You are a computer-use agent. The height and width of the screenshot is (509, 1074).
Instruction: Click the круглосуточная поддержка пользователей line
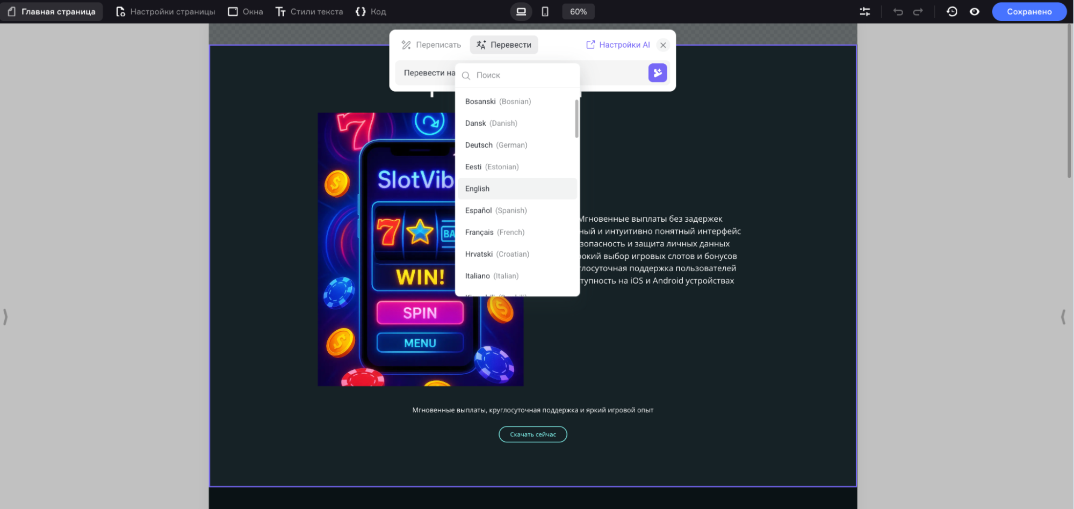658,268
